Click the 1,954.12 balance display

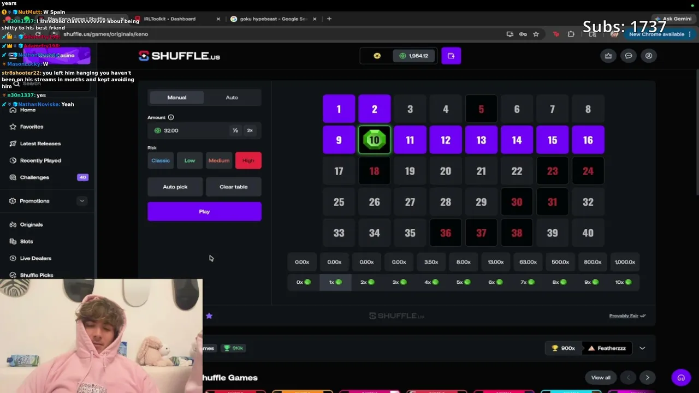tap(413, 56)
